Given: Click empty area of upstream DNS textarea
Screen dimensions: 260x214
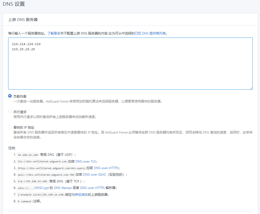Looking at the screenshot, I should click(x=130, y=71).
